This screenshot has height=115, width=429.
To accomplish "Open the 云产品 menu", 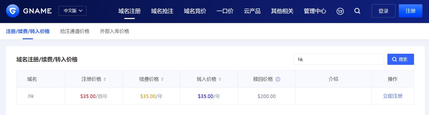I will [252, 11].
